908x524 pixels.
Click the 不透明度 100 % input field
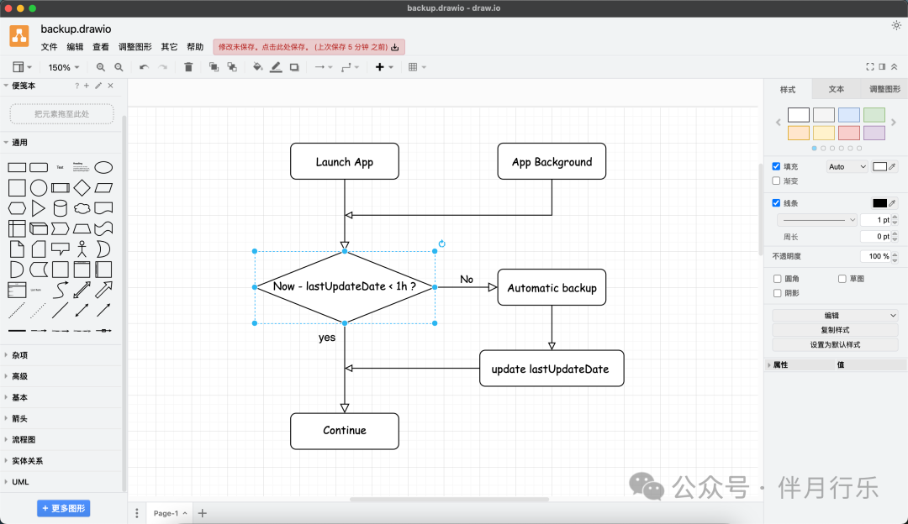[875, 256]
